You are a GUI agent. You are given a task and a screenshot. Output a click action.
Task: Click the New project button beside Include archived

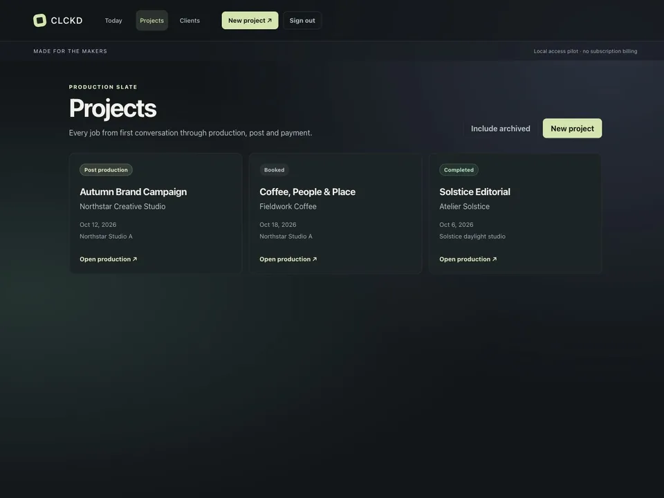click(572, 129)
